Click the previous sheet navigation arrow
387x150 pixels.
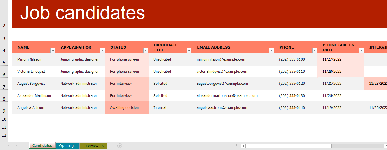tap(8, 146)
